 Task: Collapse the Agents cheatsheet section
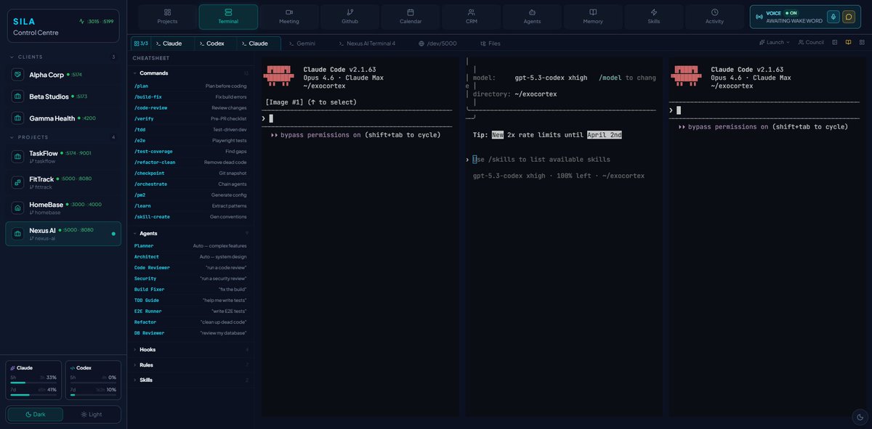(191, 233)
